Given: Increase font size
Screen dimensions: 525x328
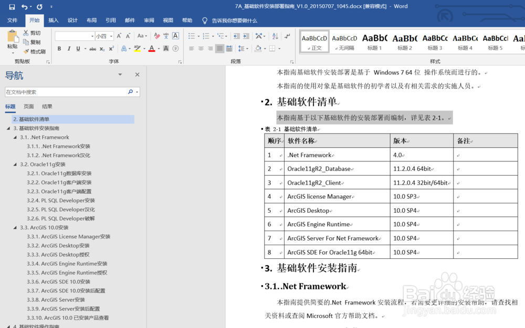Looking at the screenshot, I should click(119, 36).
